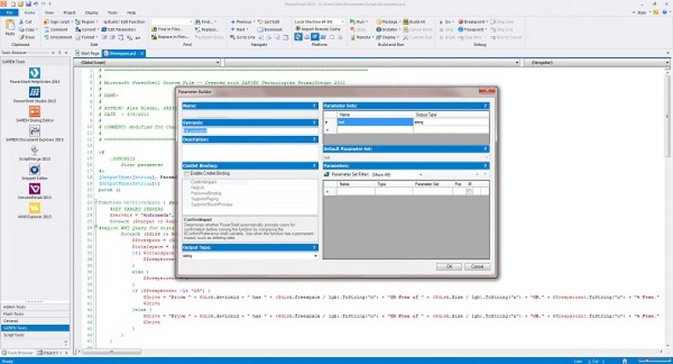
Task: Cancel the Parameter Builder dialog
Action: click(477, 266)
